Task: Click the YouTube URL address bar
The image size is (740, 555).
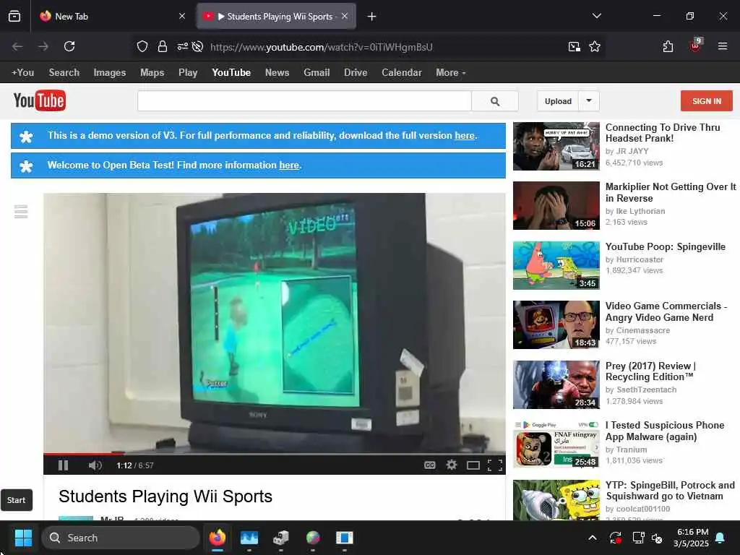Action: (x=322, y=47)
